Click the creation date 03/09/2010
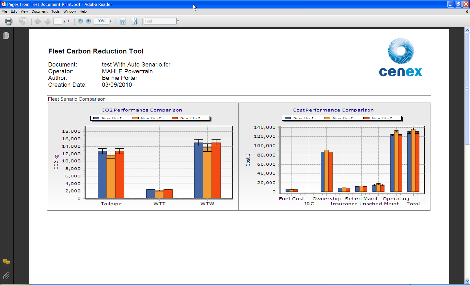The image size is (470, 285). (117, 85)
